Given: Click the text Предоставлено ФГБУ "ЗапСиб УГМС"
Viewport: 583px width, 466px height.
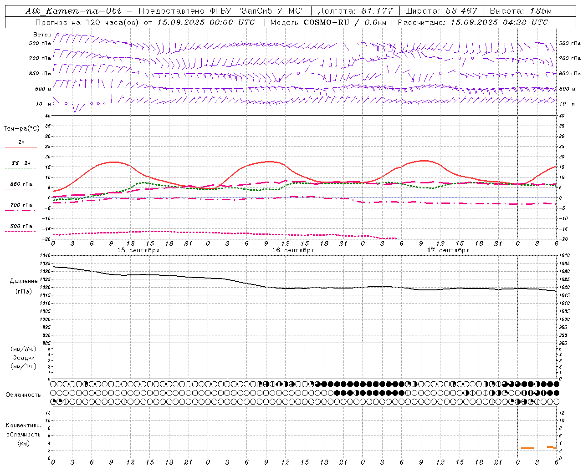Looking at the screenshot, I should click(222, 11).
